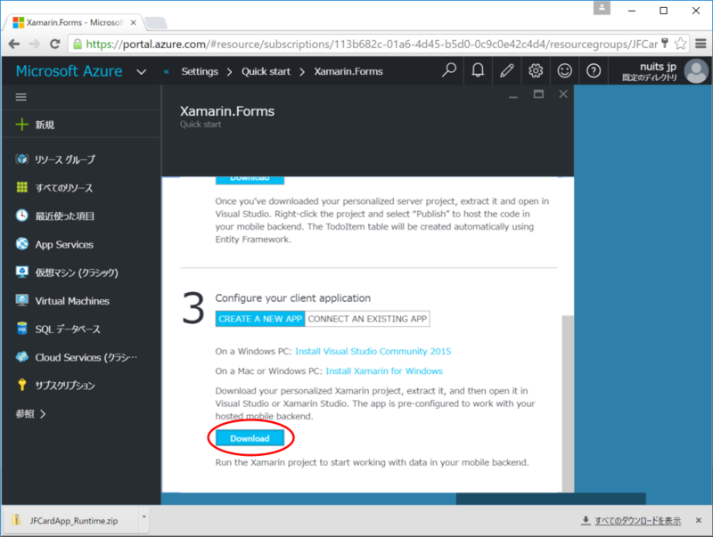Image resolution: width=713 pixels, height=537 pixels.
Task: Close the Xamarin.Forms browser tab
Action: [133, 22]
